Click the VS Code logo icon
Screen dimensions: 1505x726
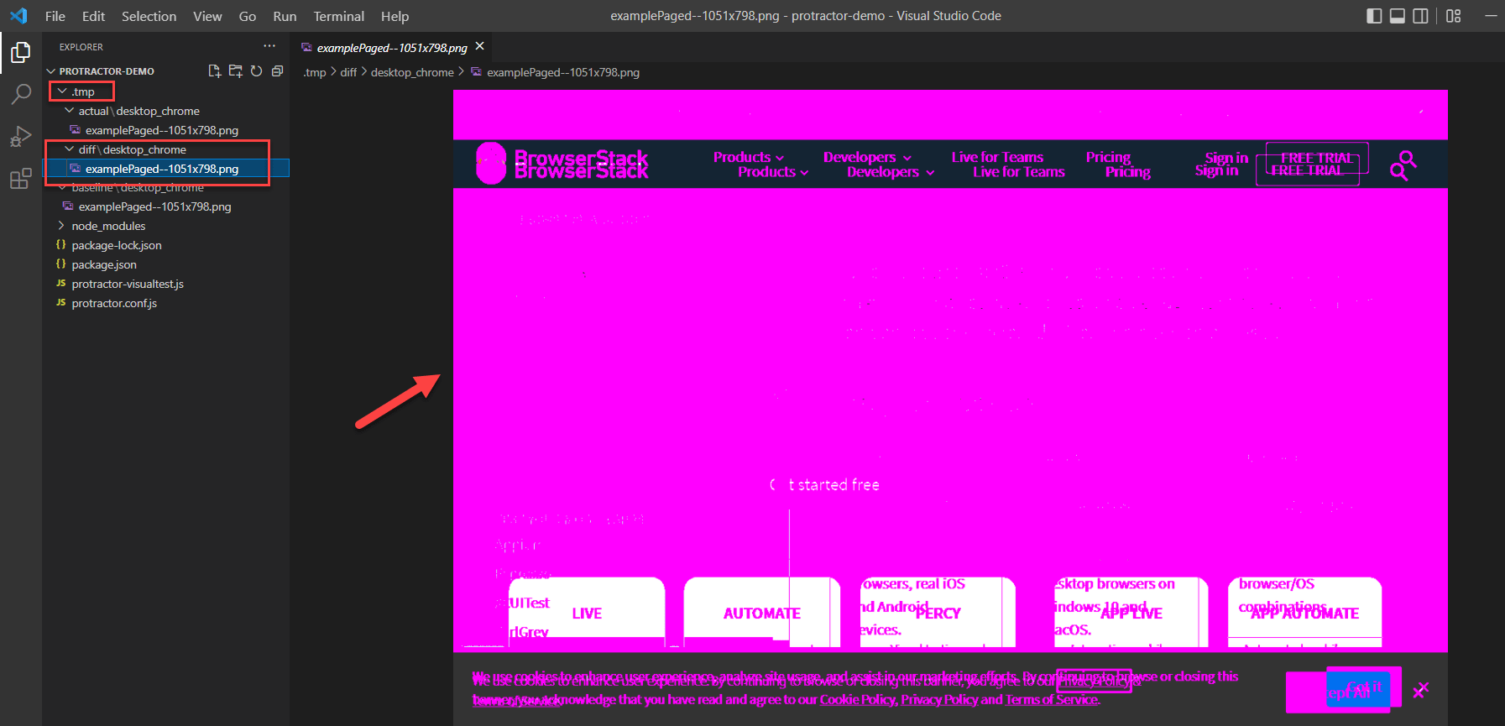pyautogui.click(x=18, y=16)
